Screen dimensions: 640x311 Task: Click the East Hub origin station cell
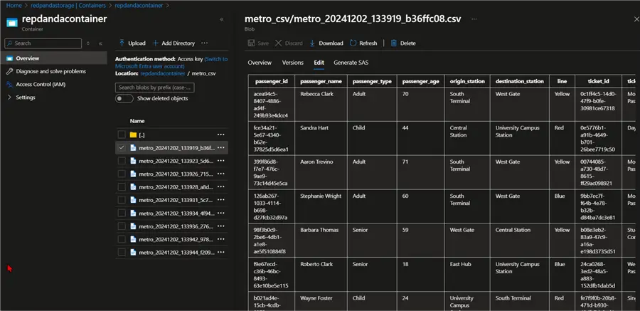(x=467, y=274)
